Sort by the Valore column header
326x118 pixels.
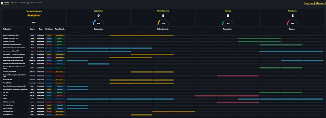click(32, 29)
